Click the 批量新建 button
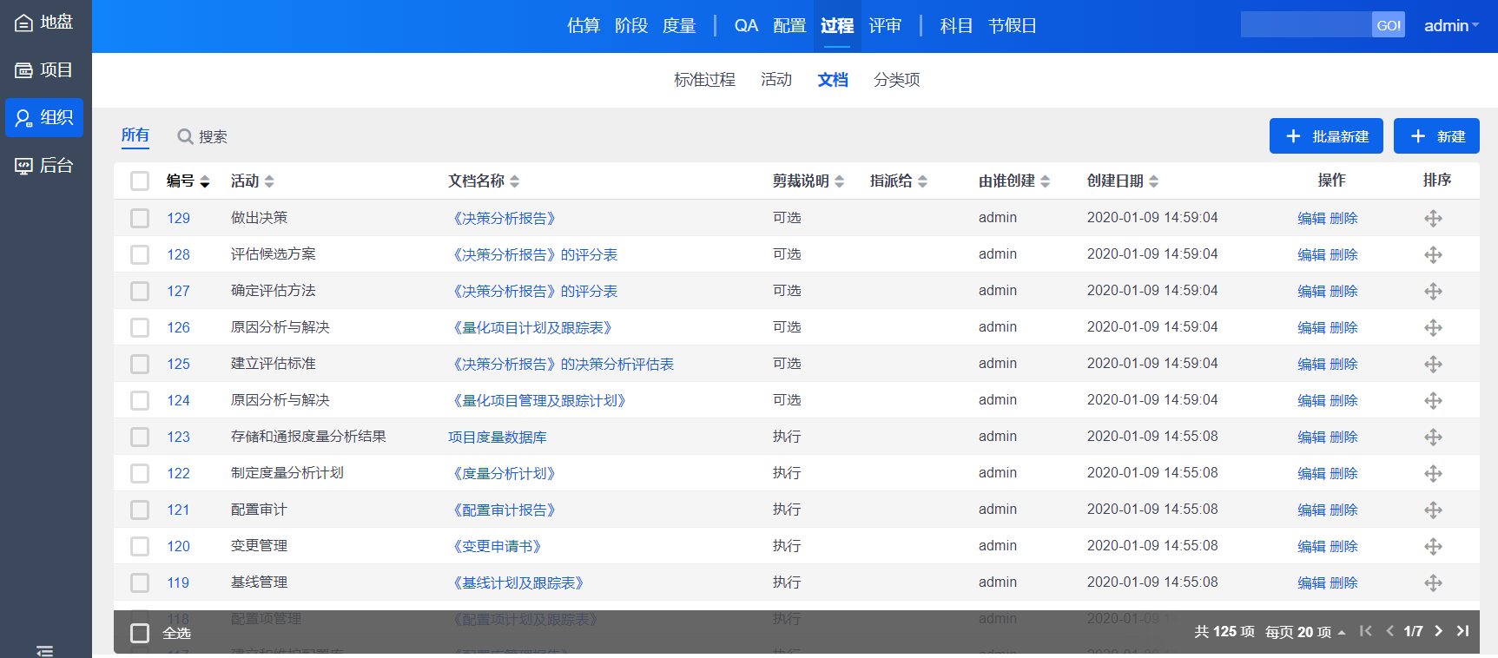1498x658 pixels. pos(1326,136)
